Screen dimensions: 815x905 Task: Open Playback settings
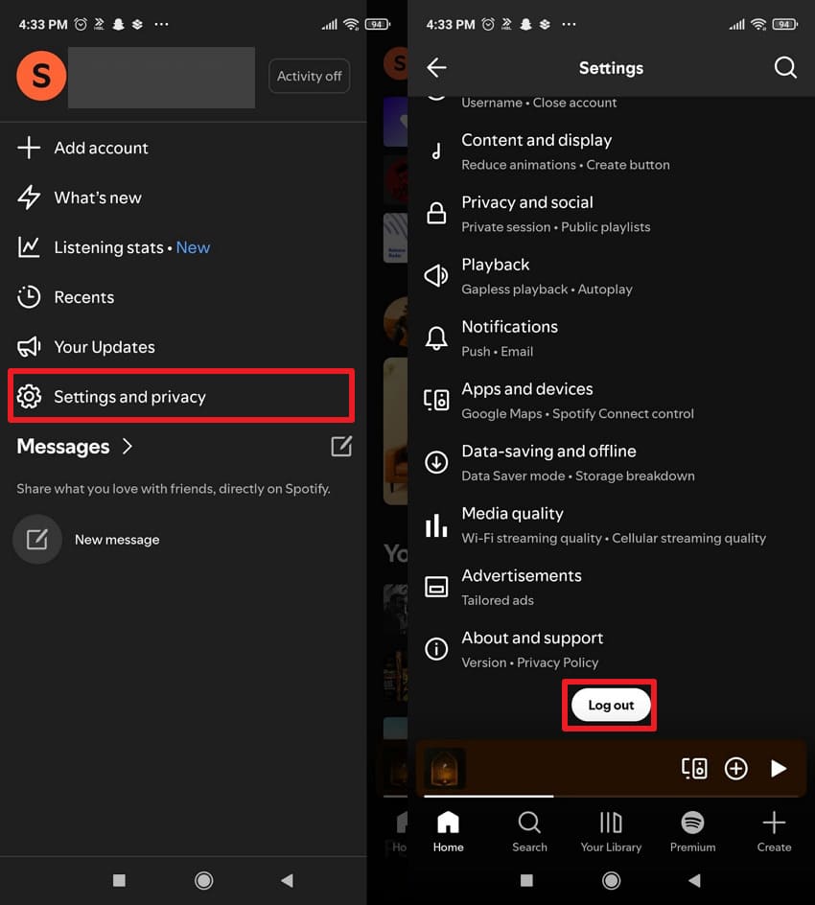[612, 276]
